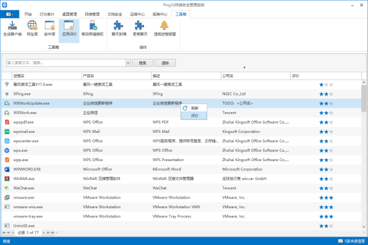Click the WinRAR.exe archive icon

7,179
